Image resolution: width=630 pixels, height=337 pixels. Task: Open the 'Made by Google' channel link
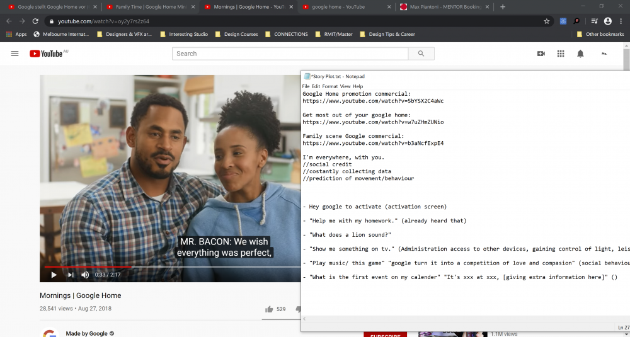86,333
